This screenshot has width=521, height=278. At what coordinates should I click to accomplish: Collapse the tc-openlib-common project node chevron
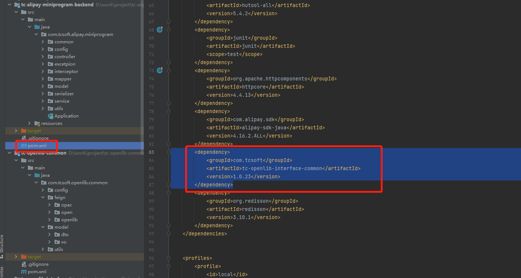pyautogui.click(x=9, y=153)
